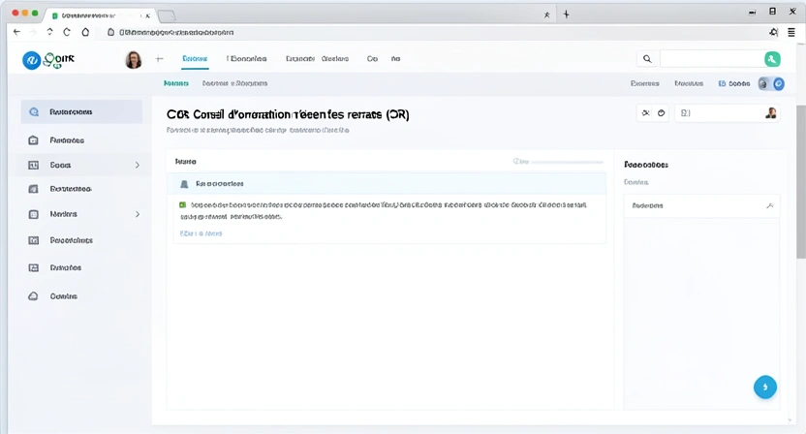The height and width of the screenshot is (434, 806).
Task: Click the back arrow beside the user avatar
Action: [x=160, y=60]
